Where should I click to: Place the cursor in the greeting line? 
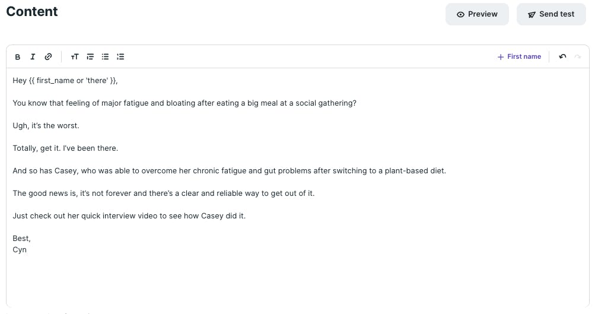pyautogui.click(x=65, y=81)
